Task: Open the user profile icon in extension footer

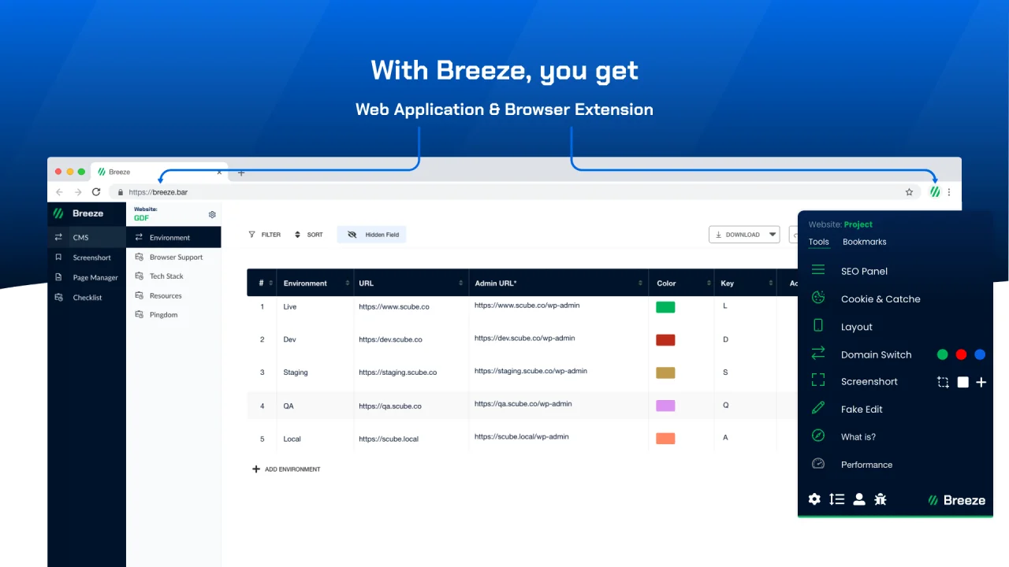Action: coord(859,499)
